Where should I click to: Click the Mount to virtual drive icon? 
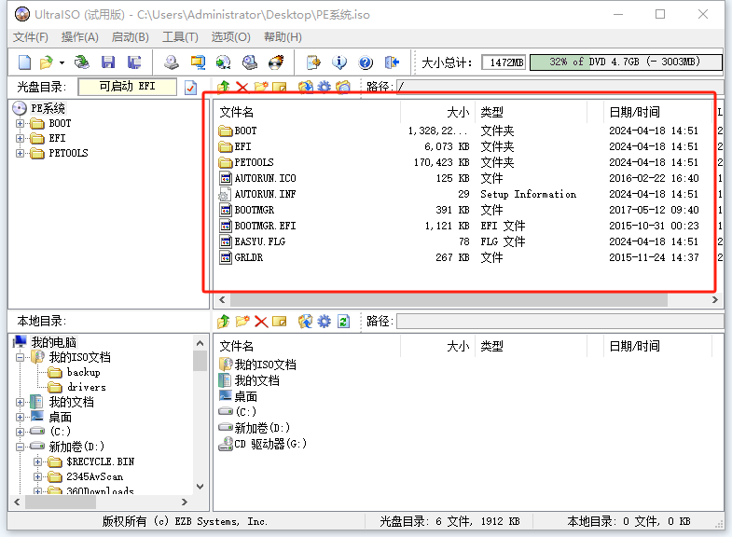click(x=250, y=62)
